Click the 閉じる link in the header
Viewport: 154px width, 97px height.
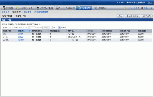coord(150,3)
